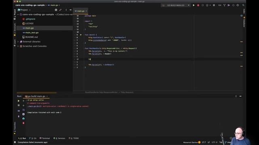Rerun build via Run panel play icon

[x=19, y=101]
